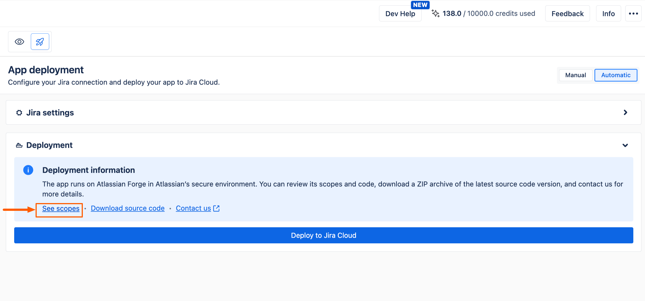The image size is (645, 301).
Task: Select the rocket deployment view
Action: click(40, 42)
